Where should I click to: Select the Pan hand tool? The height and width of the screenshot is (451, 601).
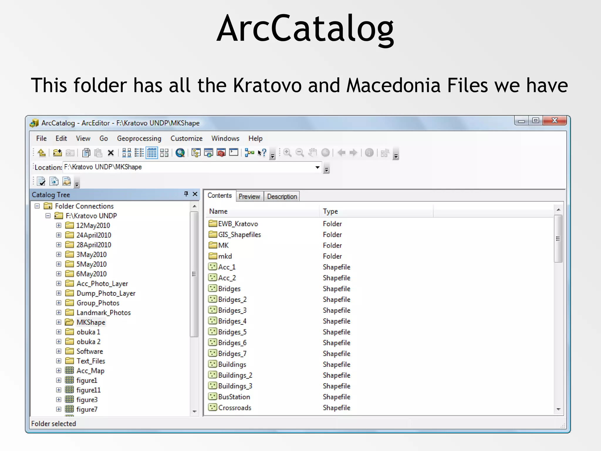(313, 153)
